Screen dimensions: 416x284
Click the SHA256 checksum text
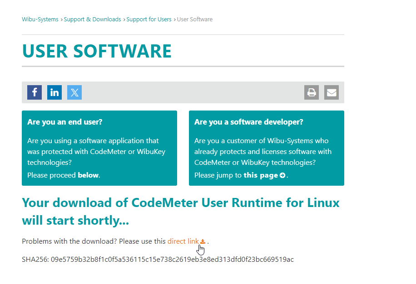[158, 260]
